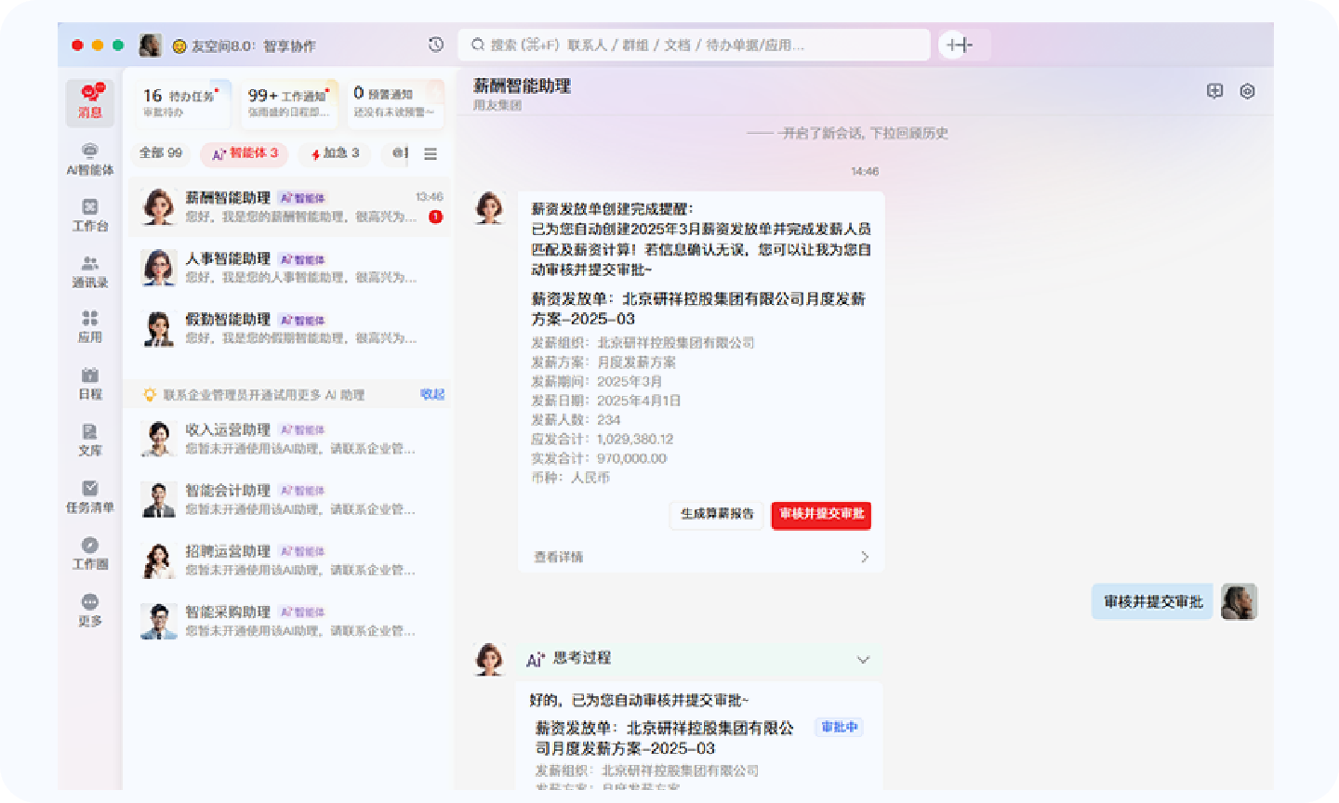Click the settings gear icon in chat header
The image size is (1339, 803).
1247,91
